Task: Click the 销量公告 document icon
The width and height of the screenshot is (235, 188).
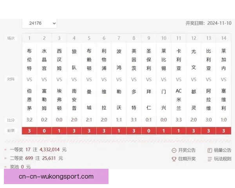Action: point(210,150)
